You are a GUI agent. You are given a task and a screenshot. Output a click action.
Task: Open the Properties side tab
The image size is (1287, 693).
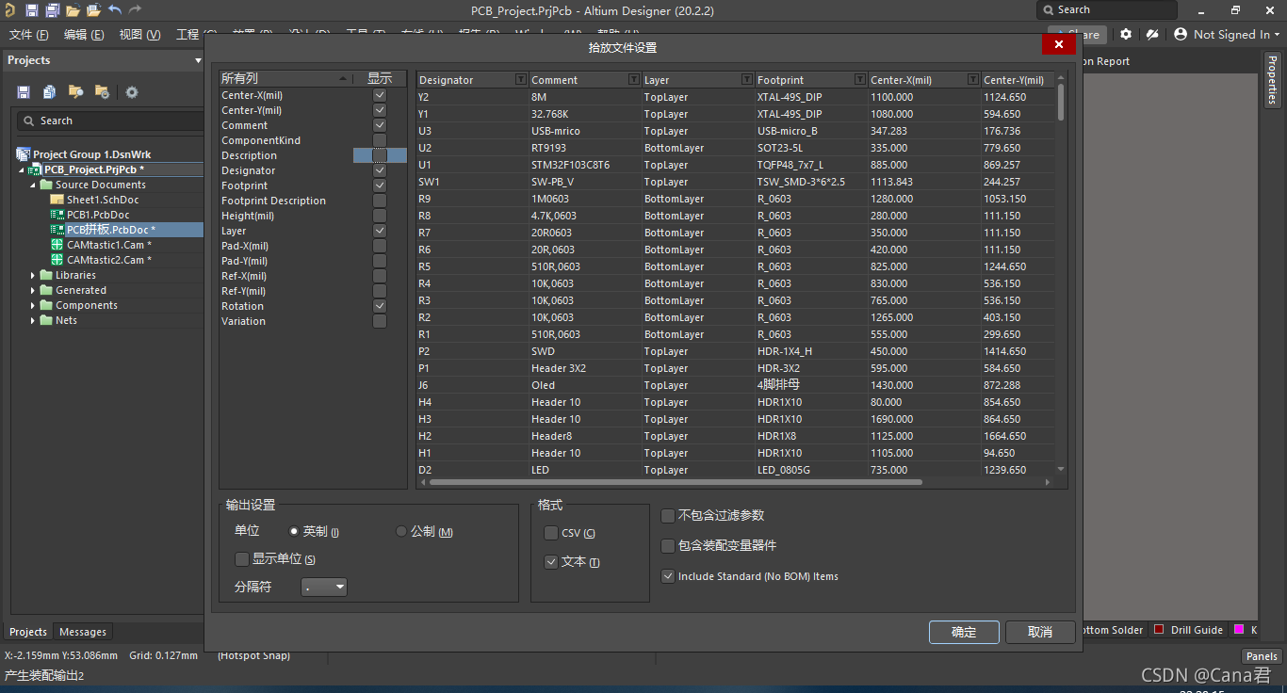(1272, 79)
